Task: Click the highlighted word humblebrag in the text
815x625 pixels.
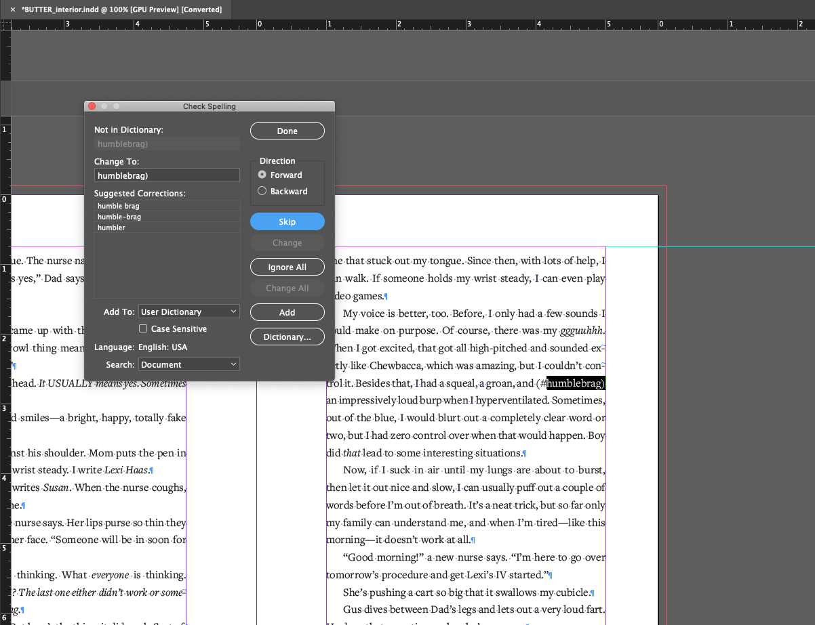Action: click(x=574, y=383)
